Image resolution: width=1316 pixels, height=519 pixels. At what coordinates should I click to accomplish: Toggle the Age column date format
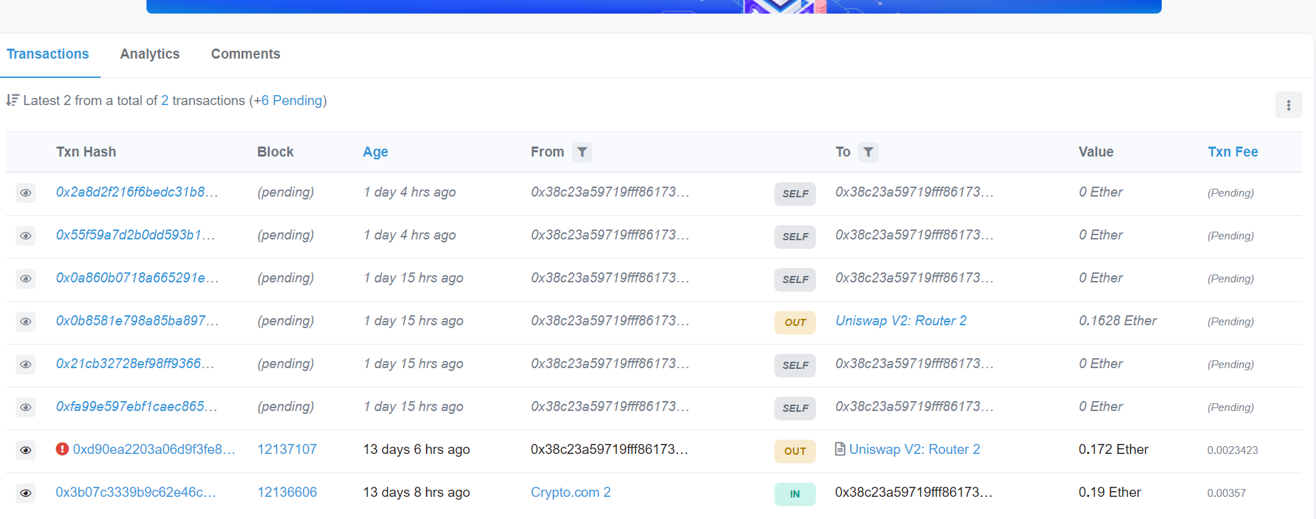(x=375, y=152)
